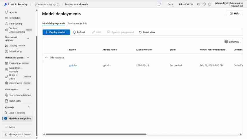This screenshot has width=247, height=139.
Task: Click the Management center arrow icon
Action: point(6,134)
